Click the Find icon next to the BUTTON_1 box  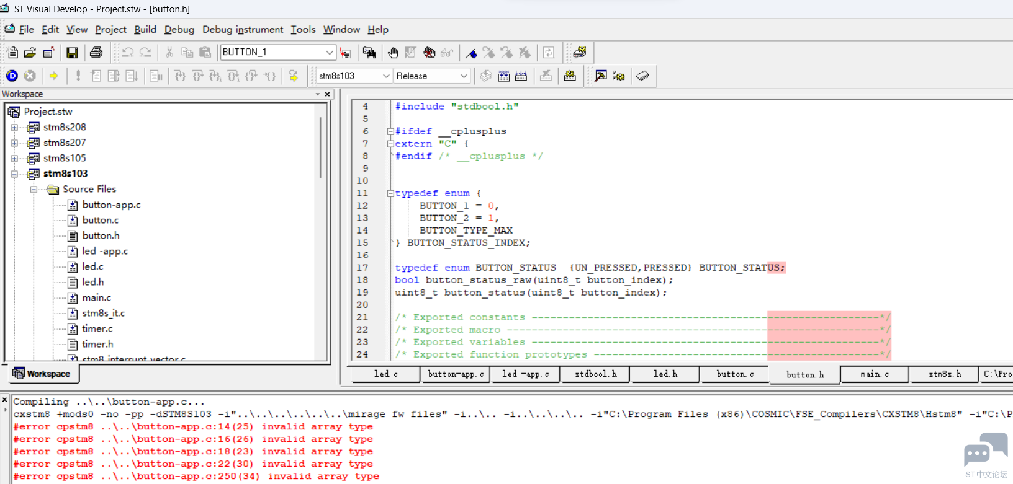(x=345, y=53)
